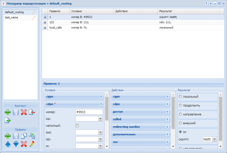Toggle the неполный checkbox
227x153 pixels.
(77, 125)
